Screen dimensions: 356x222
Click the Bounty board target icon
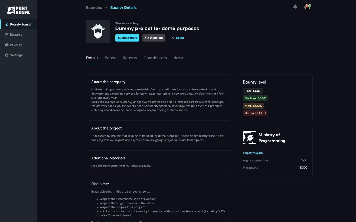tap(7, 24)
